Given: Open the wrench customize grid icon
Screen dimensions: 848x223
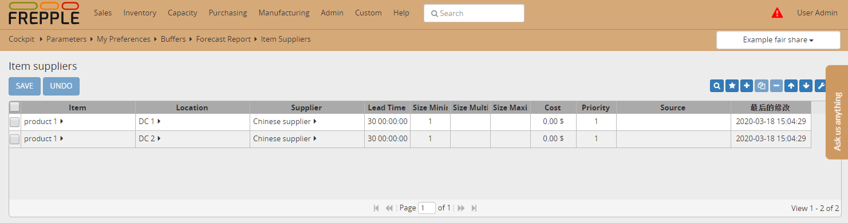Looking at the screenshot, I should tap(820, 86).
